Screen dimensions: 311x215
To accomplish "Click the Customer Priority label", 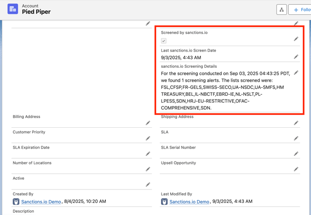I will [29, 132].
